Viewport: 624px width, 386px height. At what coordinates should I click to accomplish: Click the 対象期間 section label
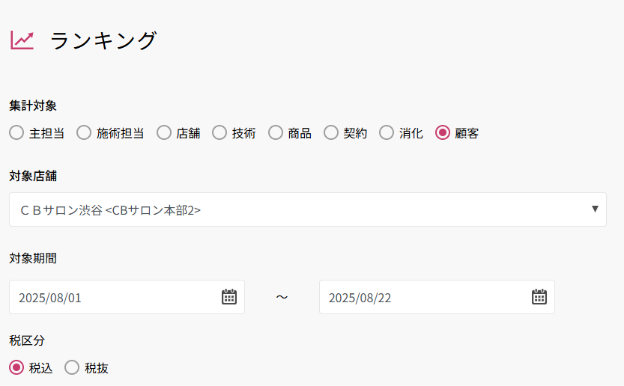pos(33,259)
